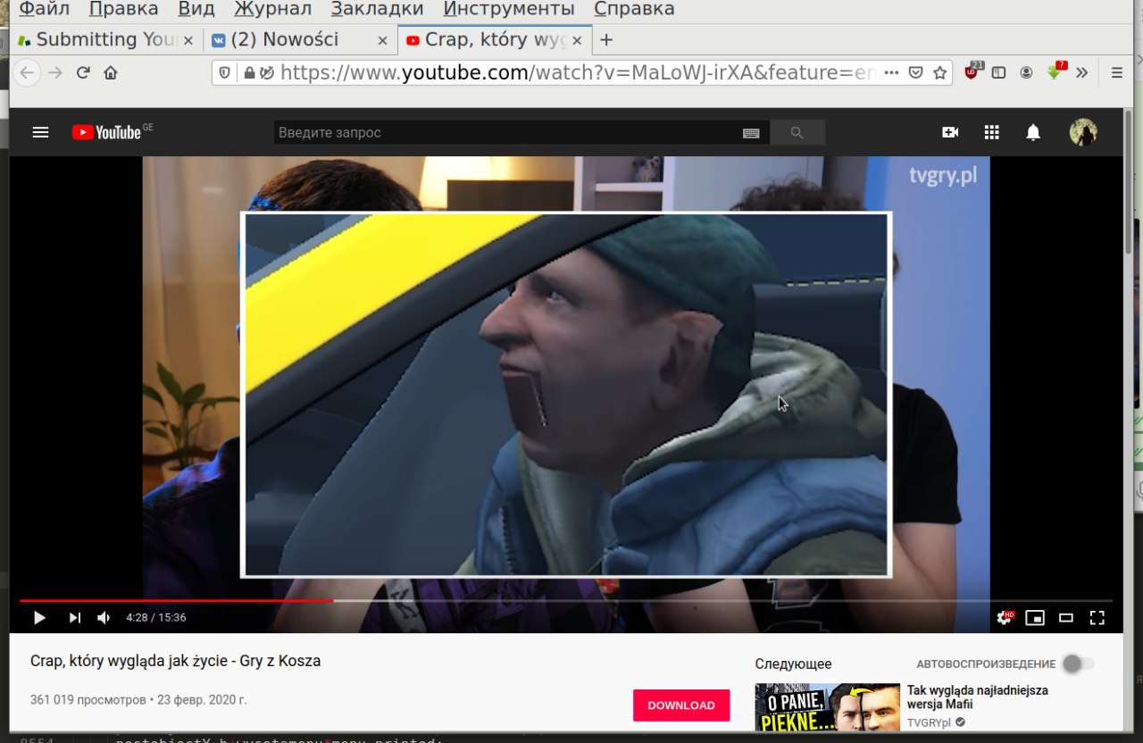Click the create video camera icon

(950, 132)
